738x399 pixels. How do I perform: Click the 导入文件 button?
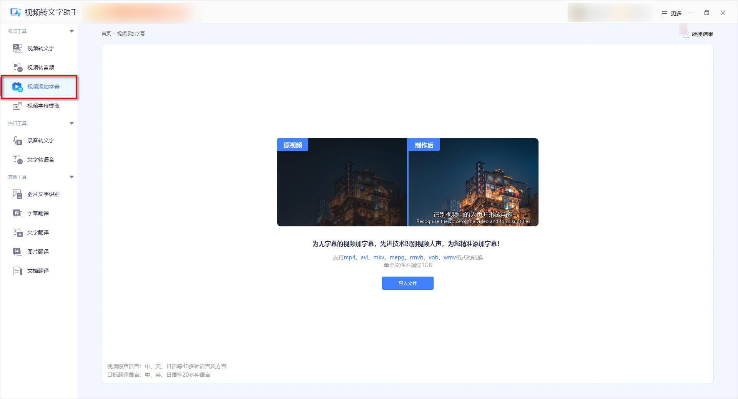click(407, 283)
